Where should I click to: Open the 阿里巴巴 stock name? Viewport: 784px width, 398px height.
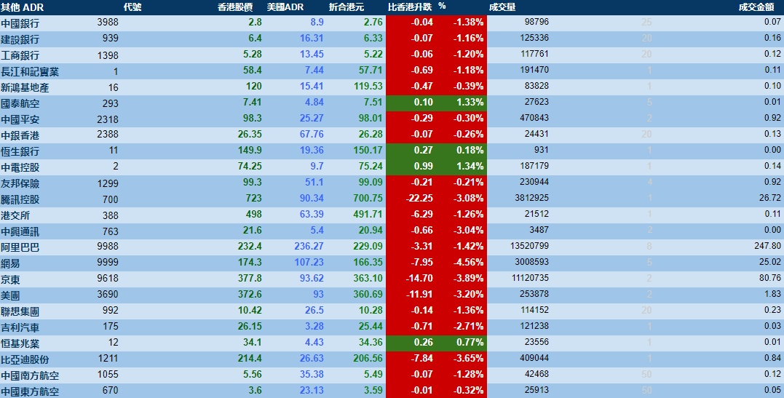tap(20, 247)
